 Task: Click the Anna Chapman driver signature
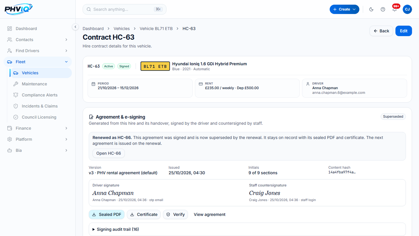pos(113,193)
